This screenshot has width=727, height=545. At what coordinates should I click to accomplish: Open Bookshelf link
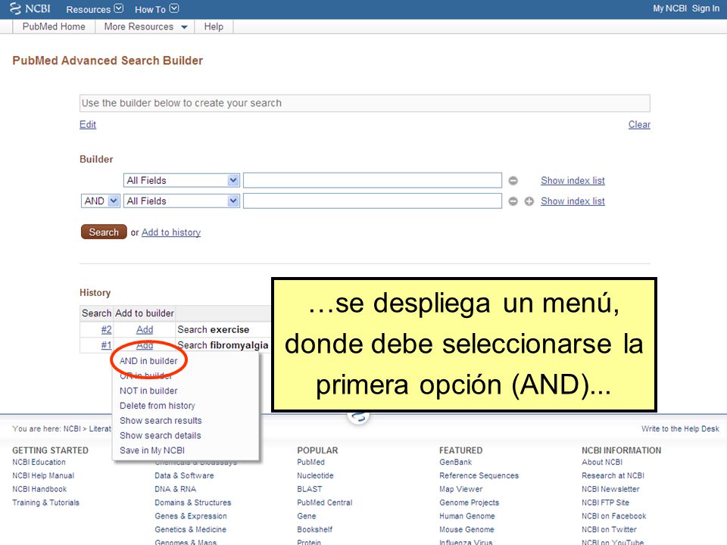(x=315, y=529)
